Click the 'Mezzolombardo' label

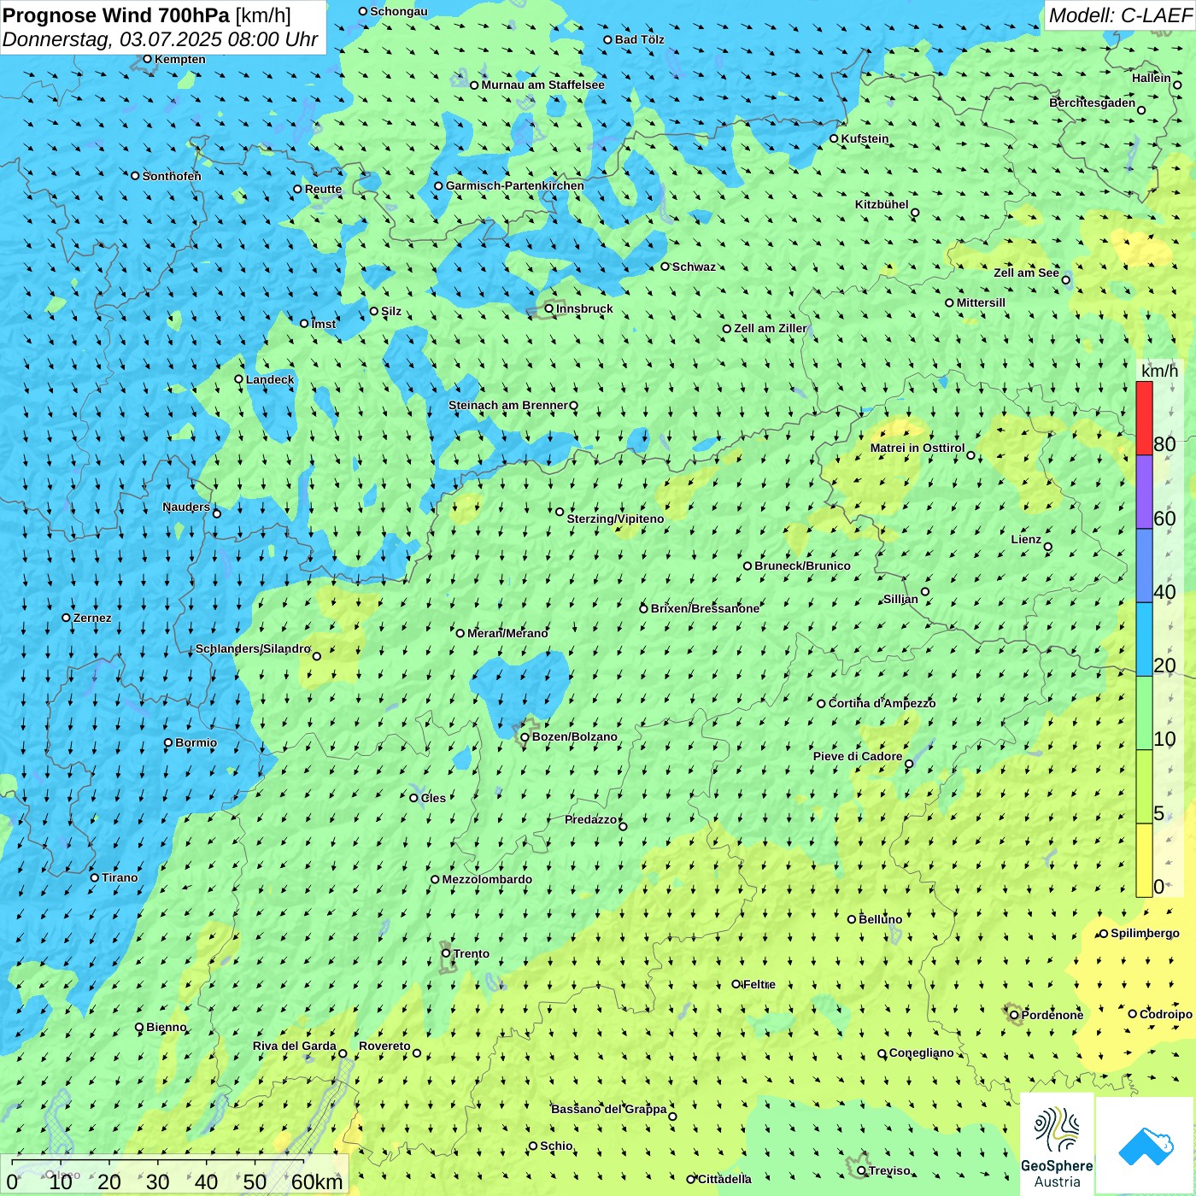click(487, 879)
